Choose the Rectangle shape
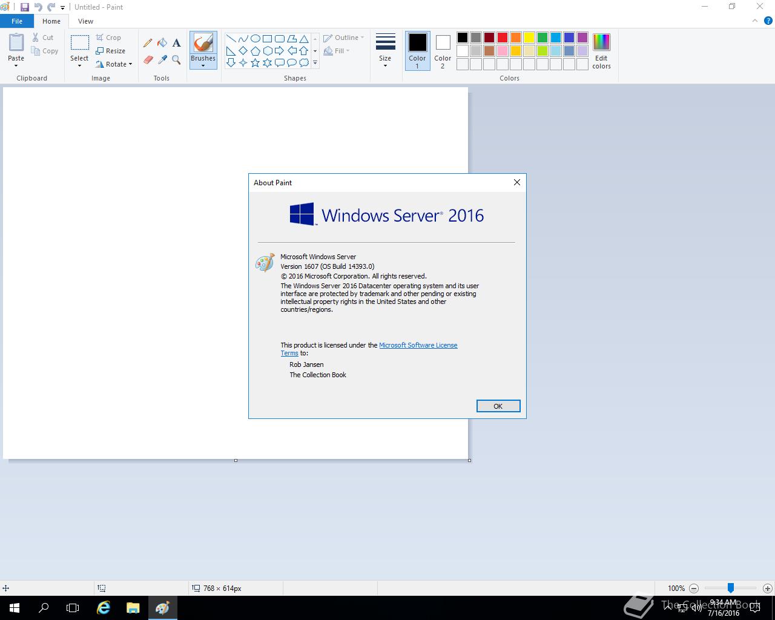Screen dimensions: 775x620 (x=267, y=39)
